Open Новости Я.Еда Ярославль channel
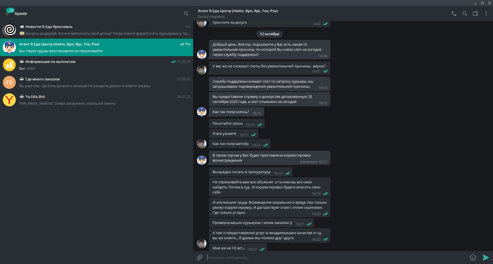Viewport: 493px width, 264px height. tap(97, 30)
